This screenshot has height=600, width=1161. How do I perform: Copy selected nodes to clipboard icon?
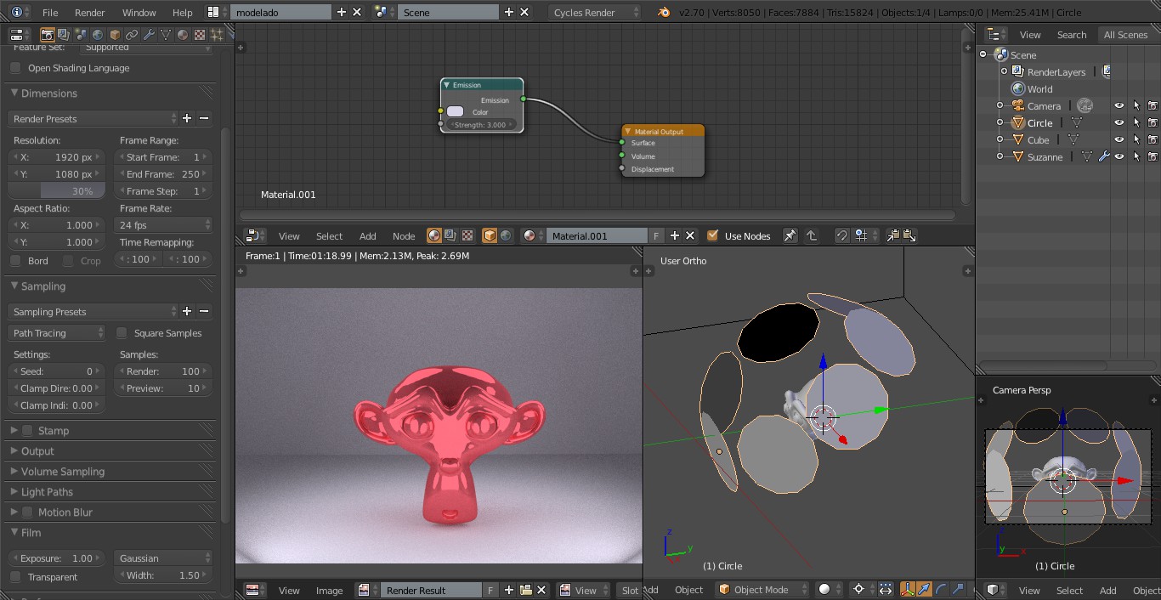(892, 235)
